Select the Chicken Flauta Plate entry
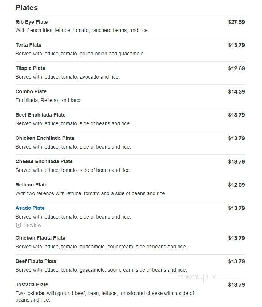The height and width of the screenshot is (307, 262). point(40,238)
